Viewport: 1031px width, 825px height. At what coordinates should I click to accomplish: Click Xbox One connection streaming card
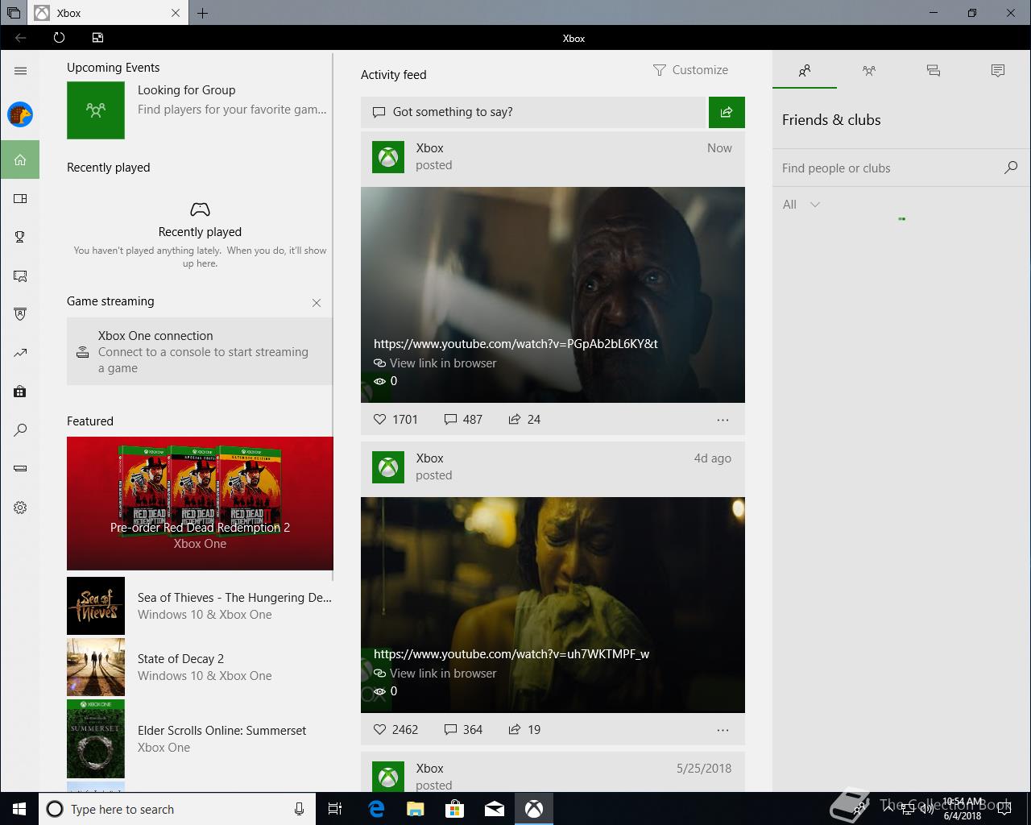pyautogui.click(x=200, y=351)
